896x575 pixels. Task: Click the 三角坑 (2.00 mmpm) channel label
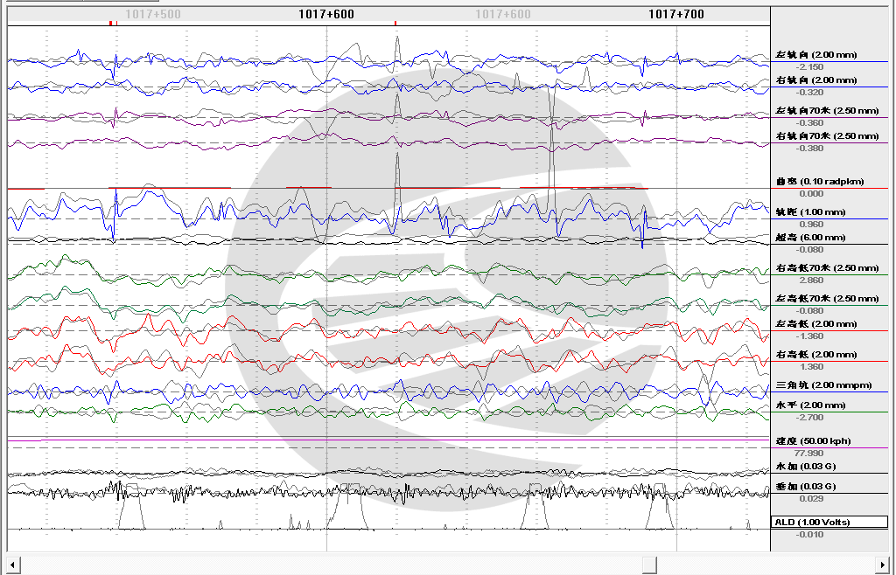tap(823, 385)
